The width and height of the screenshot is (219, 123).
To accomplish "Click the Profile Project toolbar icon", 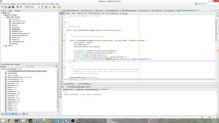I will (x=59, y=7).
